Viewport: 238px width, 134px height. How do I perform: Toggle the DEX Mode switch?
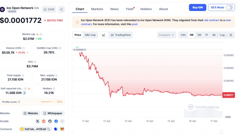point(230,7)
